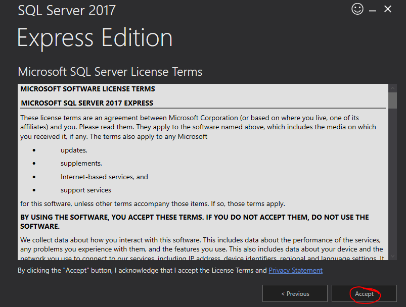This screenshot has height=307, width=406.
Task: Click the bold "BY USING THE SOFTWARE" paragraph
Action: coord(195,222)
